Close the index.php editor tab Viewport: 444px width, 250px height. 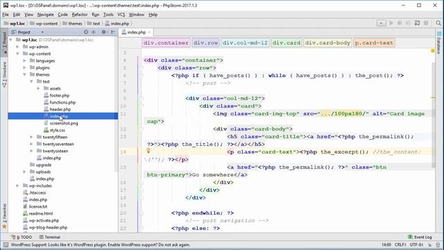point(149,33)
